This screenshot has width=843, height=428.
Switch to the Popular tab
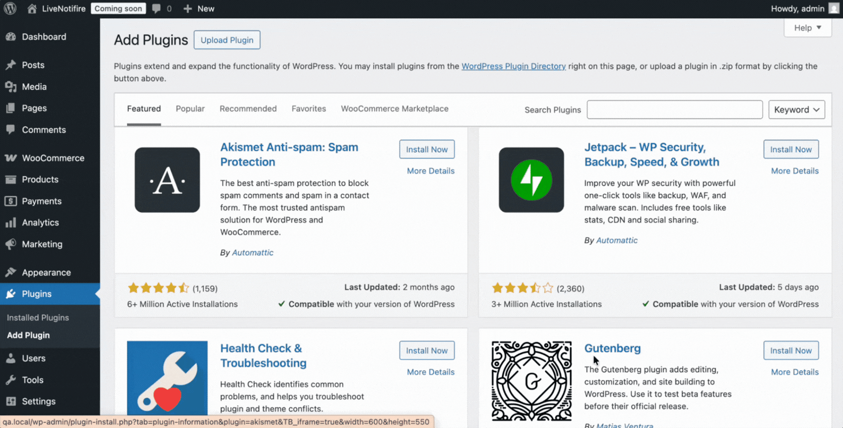click(x=190, y=108)
